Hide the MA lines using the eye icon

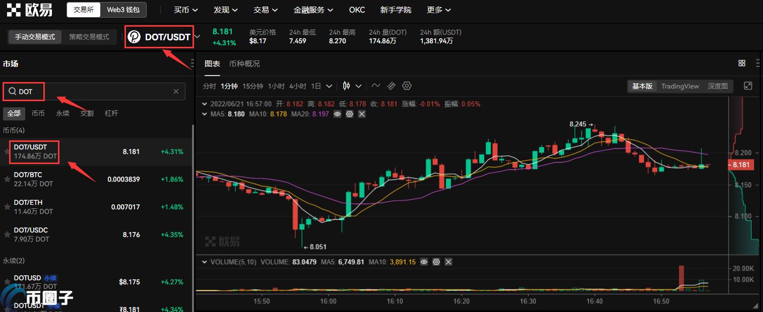337,114
